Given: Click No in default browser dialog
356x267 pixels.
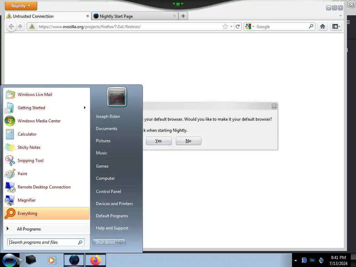Looking at the screenshot, I should (x=188, y=141).
